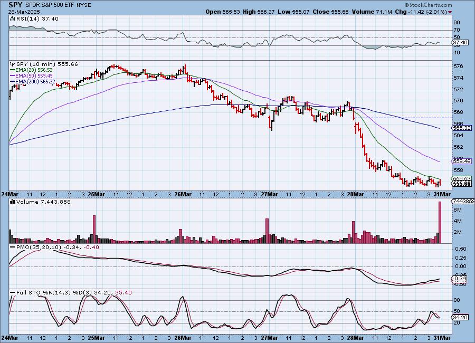Click the candlestick icon before SPY (10 min)
The width and height of the screenshot is (475, 343).
click(13, 64)
